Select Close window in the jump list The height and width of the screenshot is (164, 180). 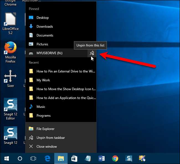[x=47, y=147]
